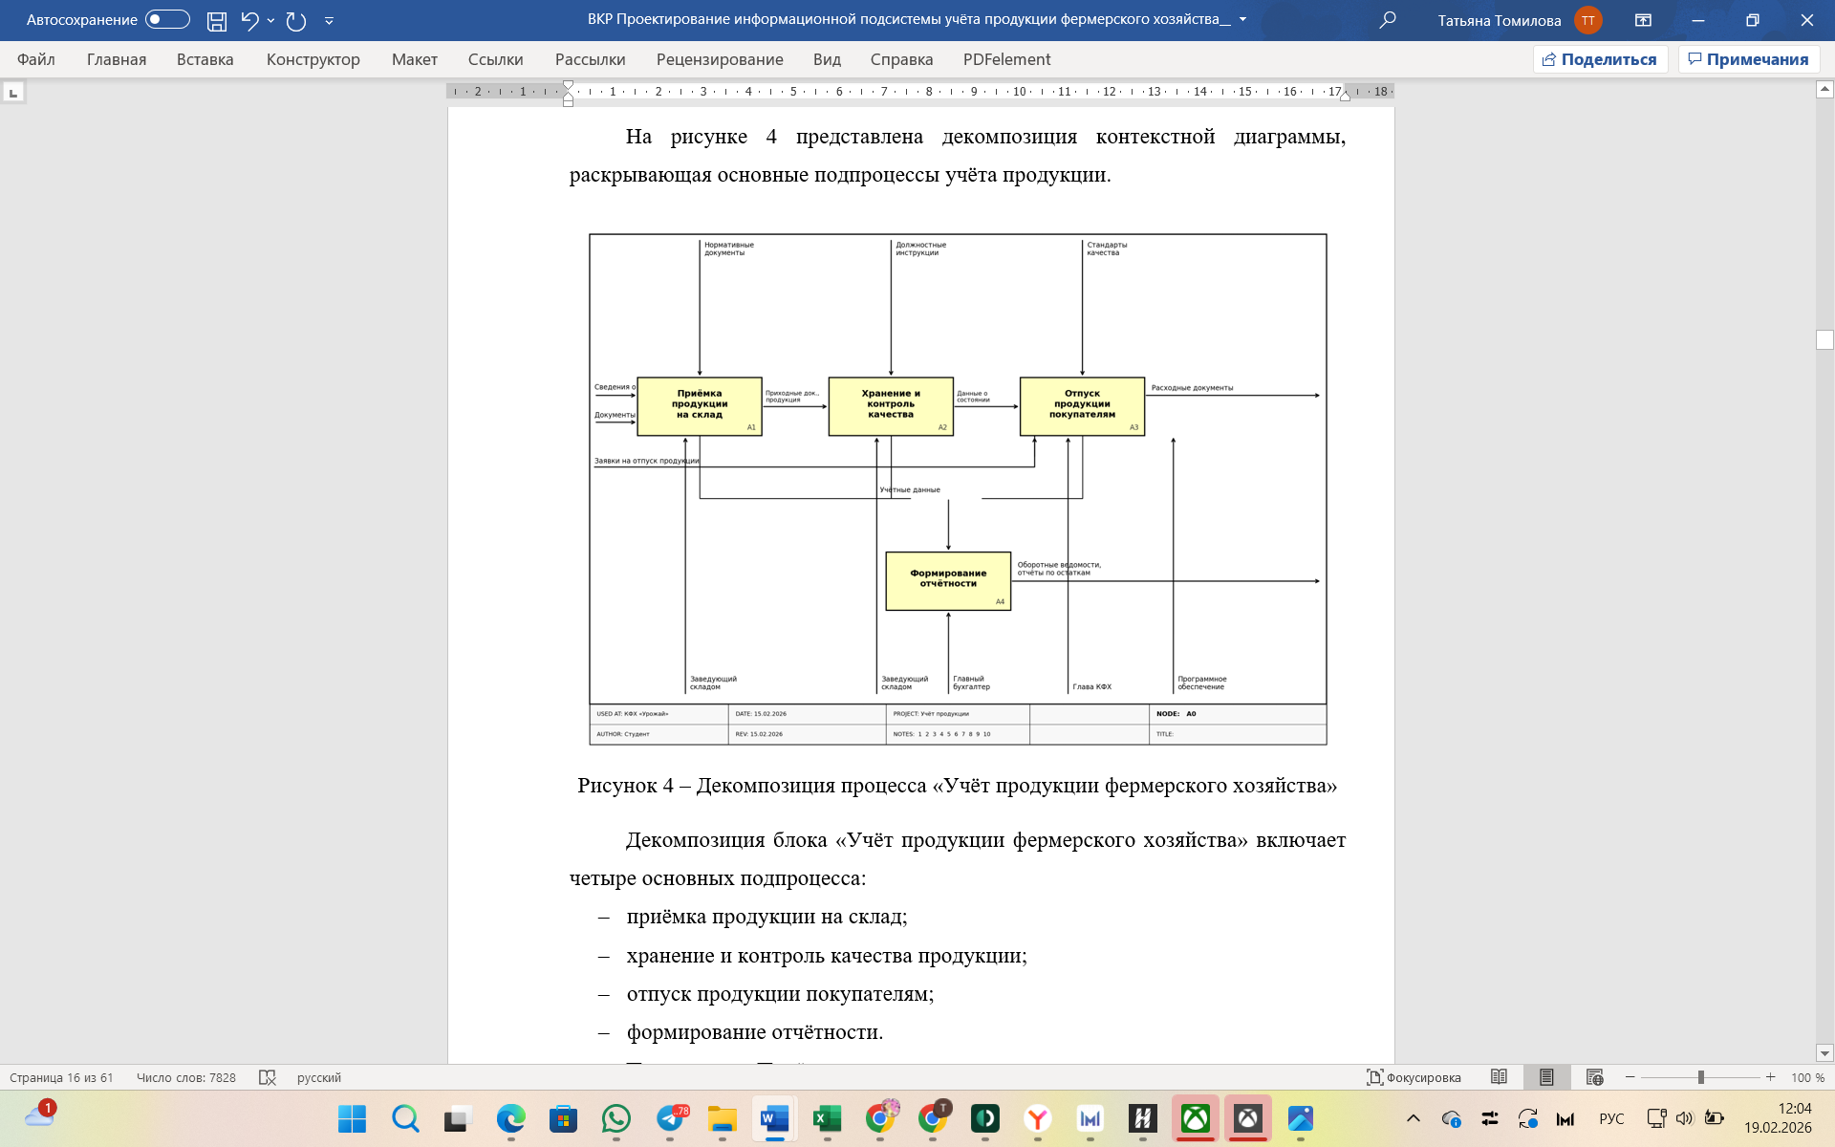Enable Фокусировка mode in status bar
1835x1147 pixels.
[x=1414, y=1077]
